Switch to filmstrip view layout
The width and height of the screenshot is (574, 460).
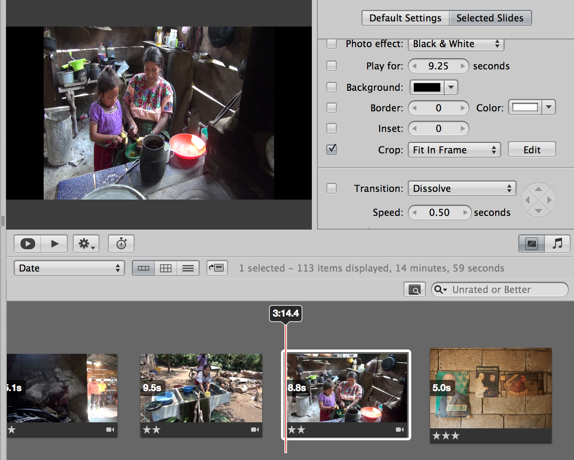143,268
